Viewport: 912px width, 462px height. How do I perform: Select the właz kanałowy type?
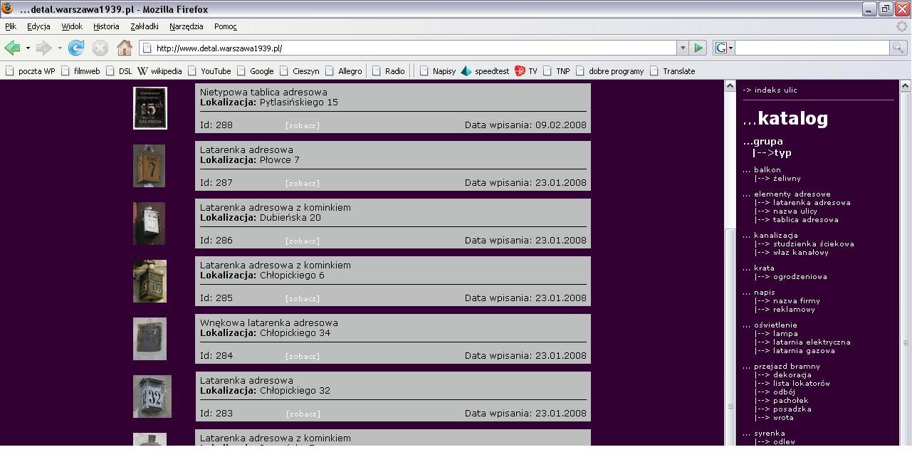[x=801, y=253]
